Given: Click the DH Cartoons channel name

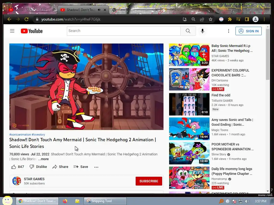Looking at the screenshot, I should click(x=220, y=80).
